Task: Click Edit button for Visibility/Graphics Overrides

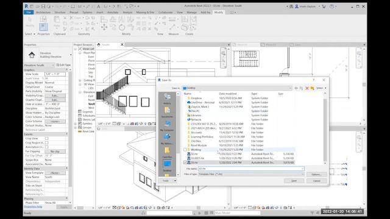Action: [55, 96]
